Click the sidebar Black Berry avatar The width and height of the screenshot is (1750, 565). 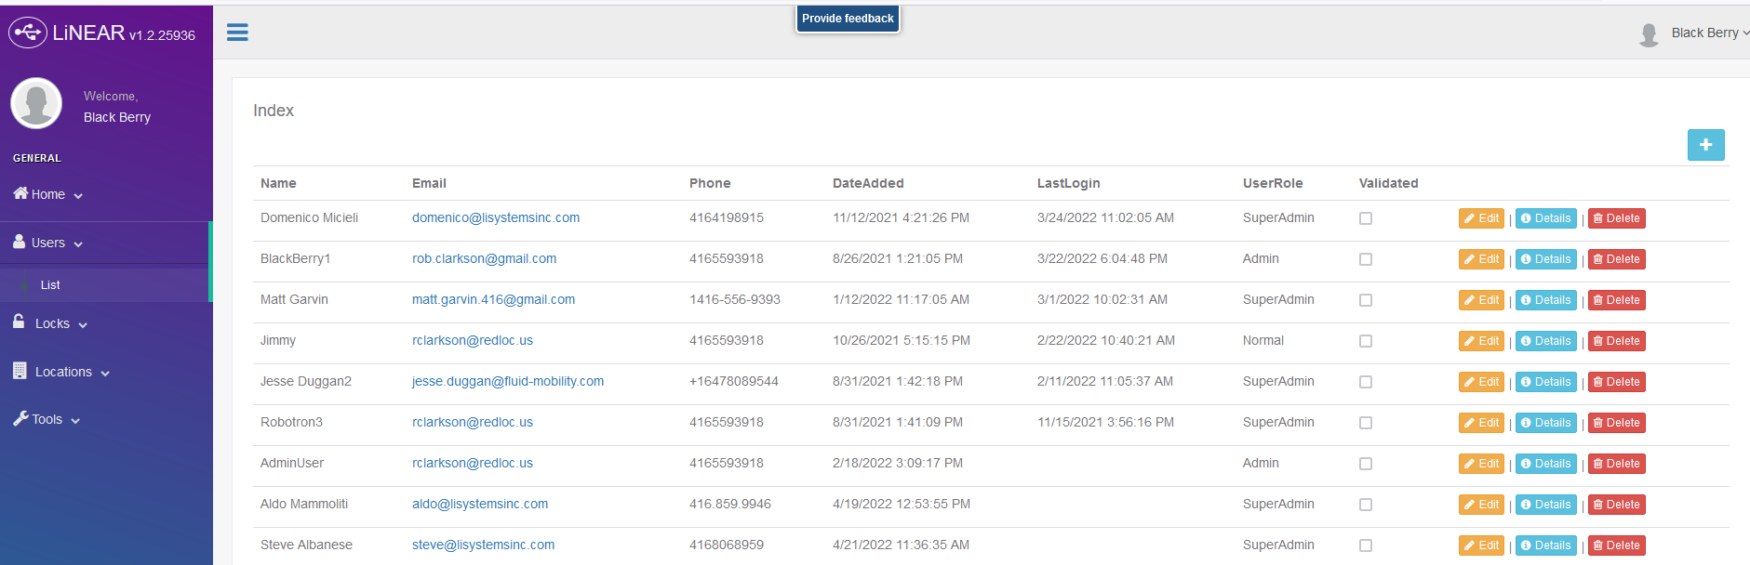pos(36,102)
